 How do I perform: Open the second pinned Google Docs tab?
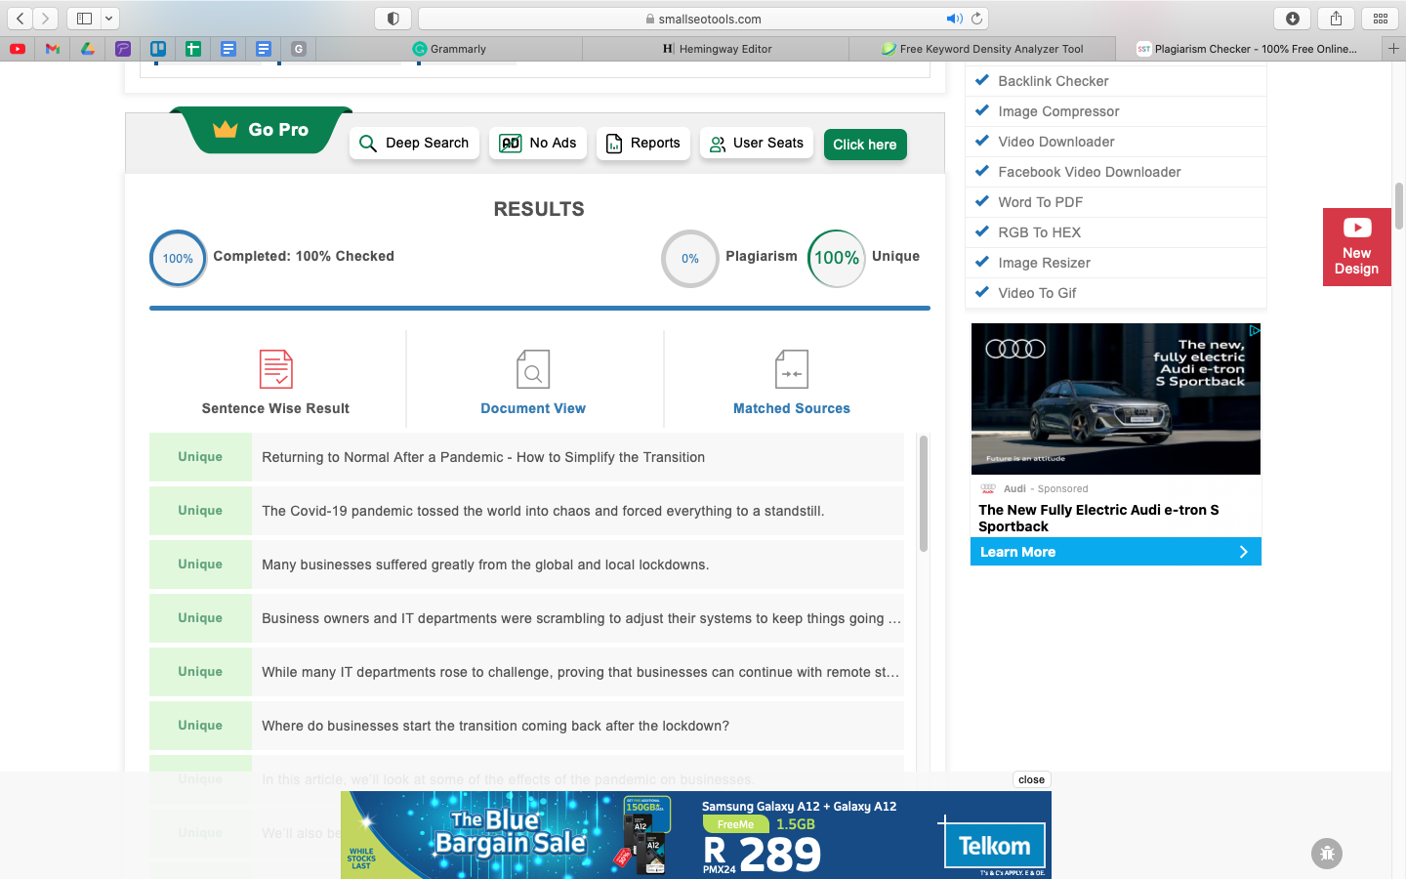coord(264,48)
